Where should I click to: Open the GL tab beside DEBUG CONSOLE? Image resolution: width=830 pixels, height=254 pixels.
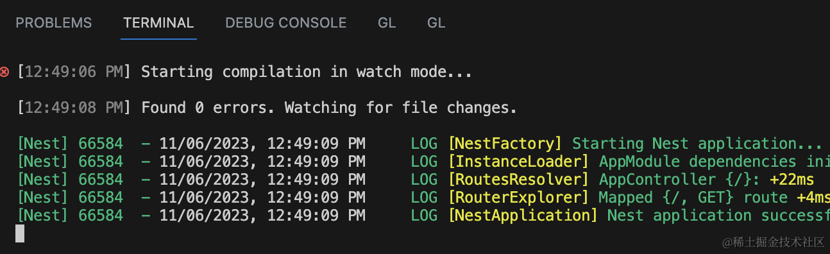click(x=387, y=23)
